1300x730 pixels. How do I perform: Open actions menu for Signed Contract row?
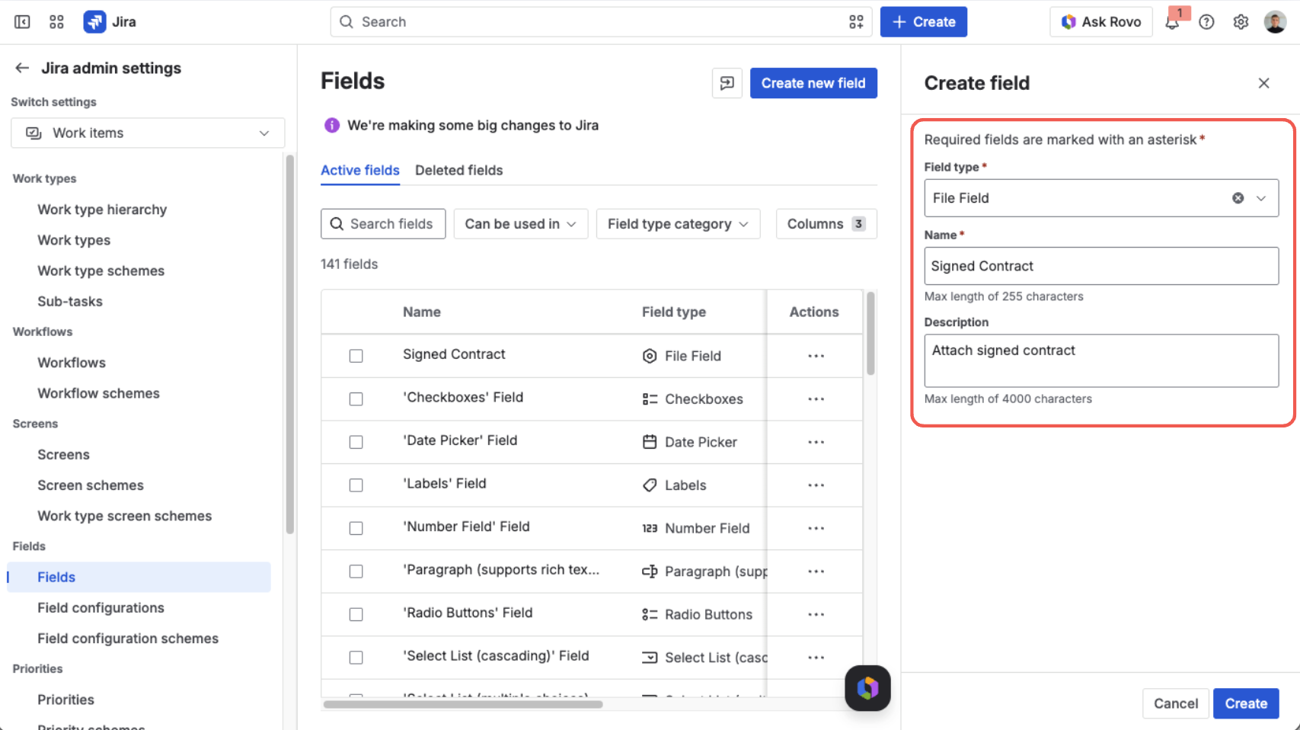(816, 356)
